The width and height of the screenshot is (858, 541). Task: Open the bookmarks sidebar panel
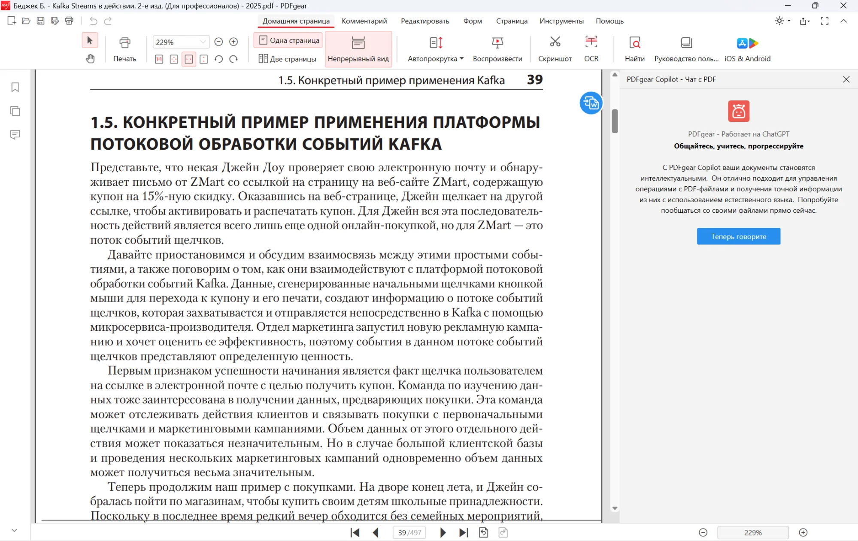point(15,87)
